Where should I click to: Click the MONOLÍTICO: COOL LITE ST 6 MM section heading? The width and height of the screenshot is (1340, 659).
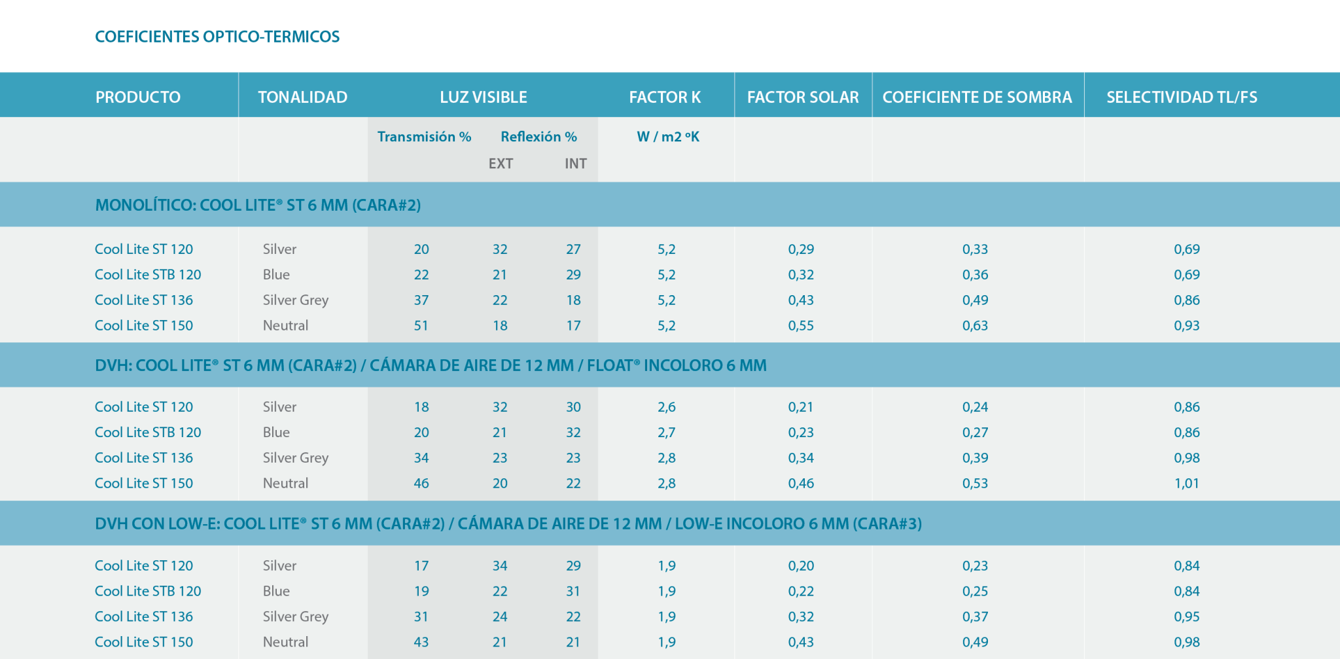pyautogui.click(x=258, y=205)
